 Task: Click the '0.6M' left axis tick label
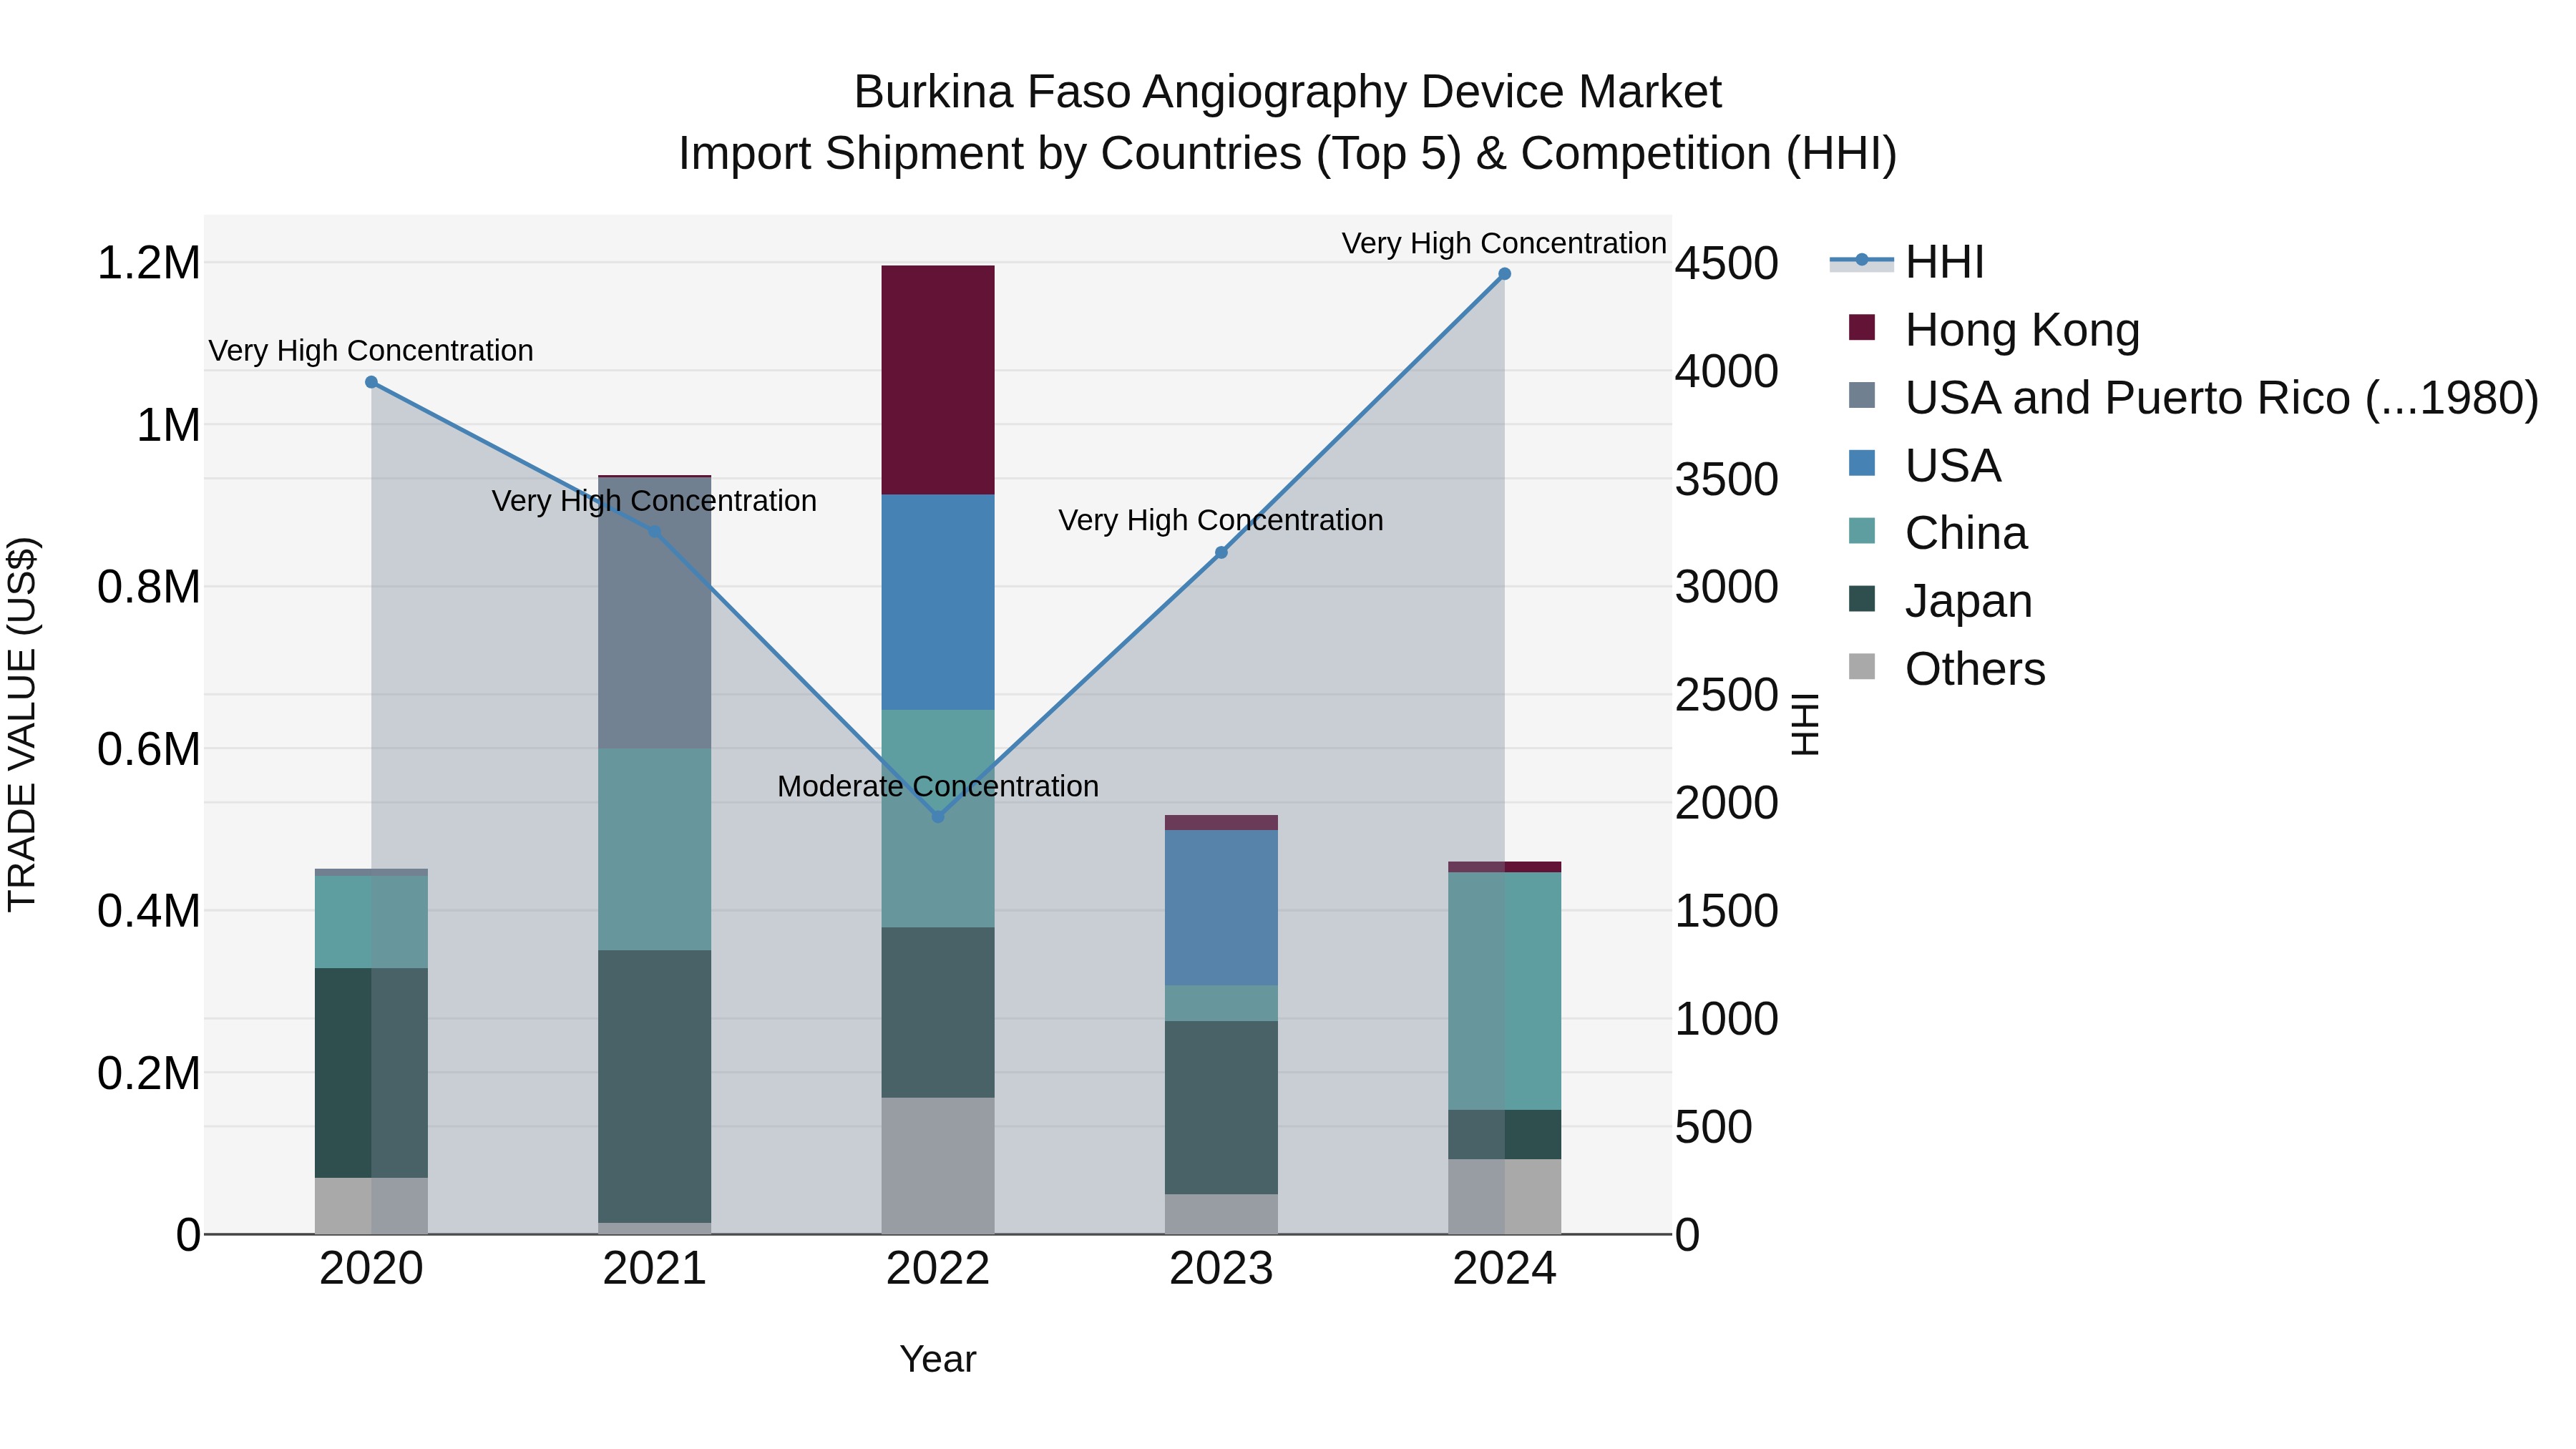[149, 749]
